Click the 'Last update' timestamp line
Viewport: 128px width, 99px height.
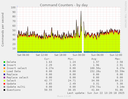coord(96,93)
